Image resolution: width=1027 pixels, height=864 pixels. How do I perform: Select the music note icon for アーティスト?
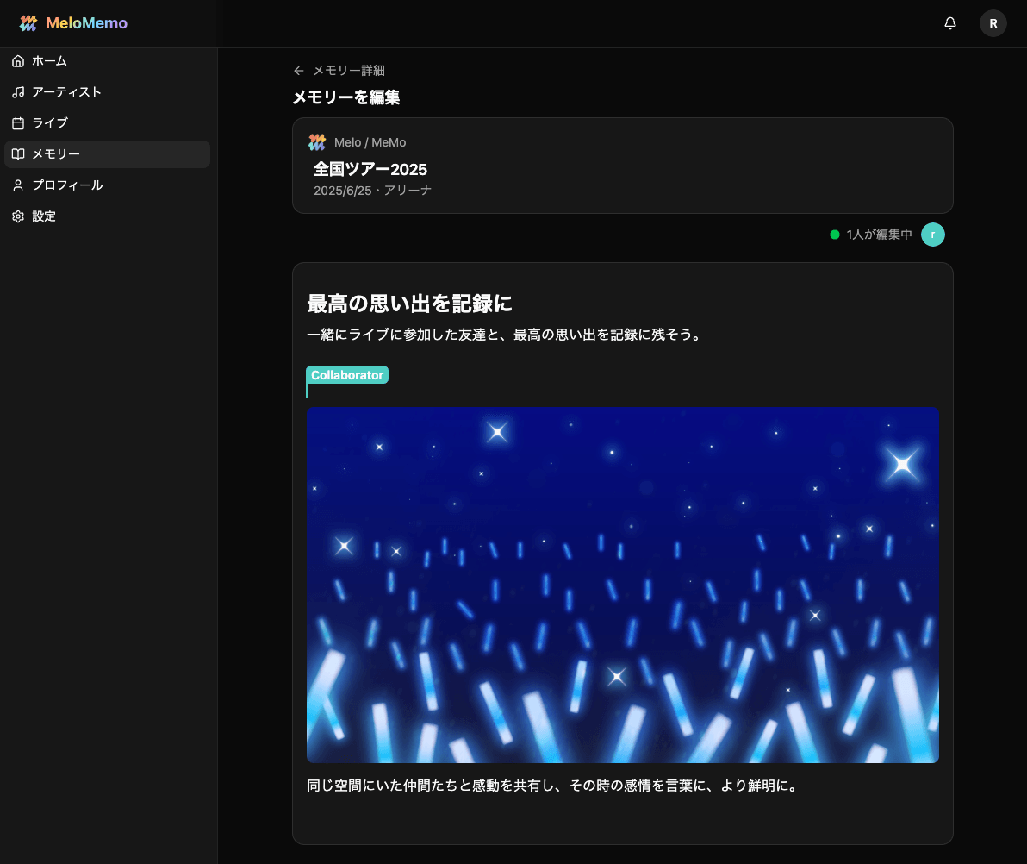click(17, 91)
